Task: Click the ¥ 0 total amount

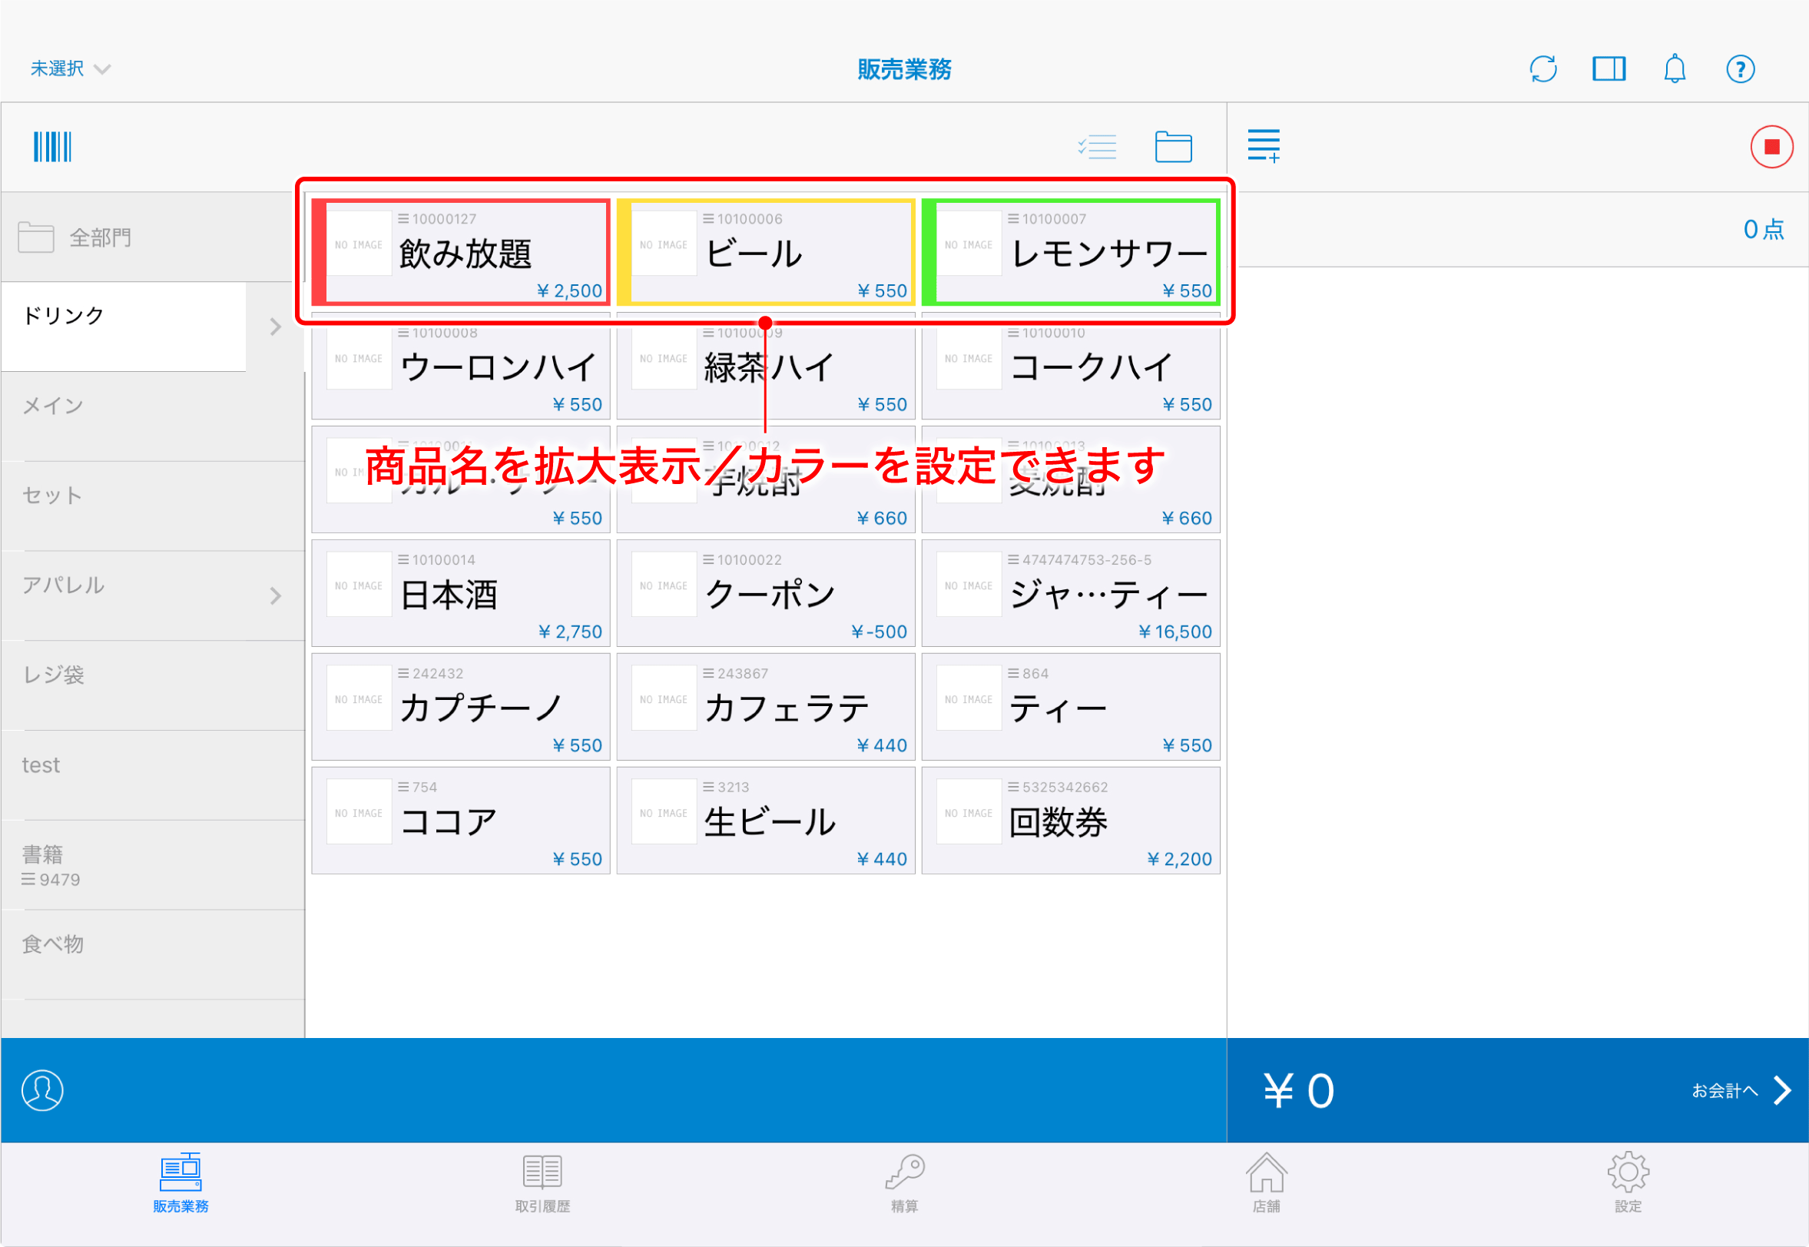Action: pyautogui.click(x=1299, y=1091)
